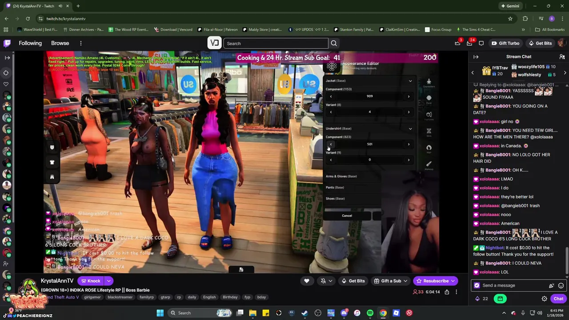Click the top bar Get Bits button
Image resolution: width=569 pixels, height=320 pixels.
[540, 43]
